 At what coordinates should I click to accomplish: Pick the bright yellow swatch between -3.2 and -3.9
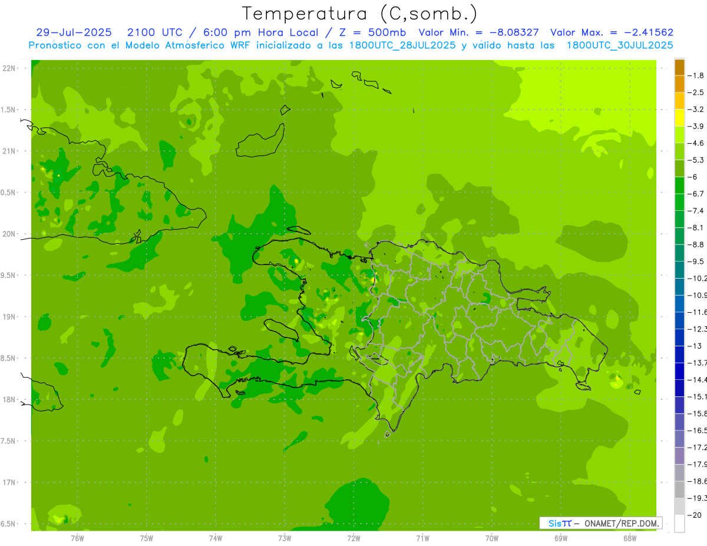click(x=679, y=118)
